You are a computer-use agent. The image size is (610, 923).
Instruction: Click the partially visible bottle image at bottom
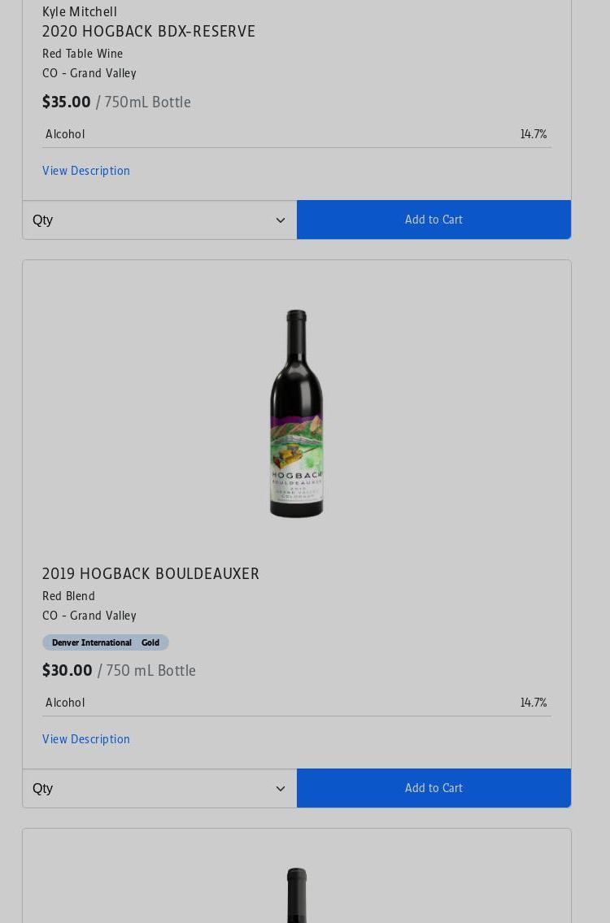297,895
